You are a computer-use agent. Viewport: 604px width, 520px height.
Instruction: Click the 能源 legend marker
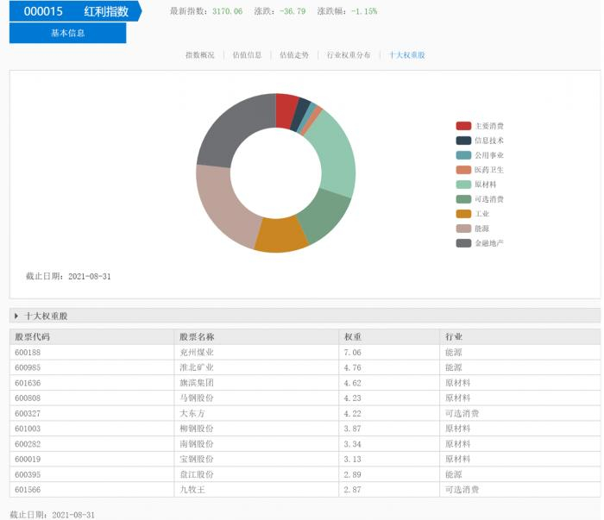[464, 229]
